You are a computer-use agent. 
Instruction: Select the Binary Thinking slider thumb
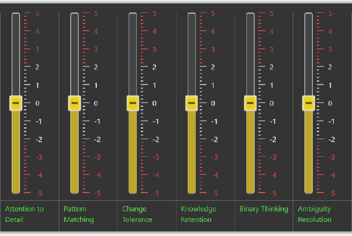tap(251, 103)
